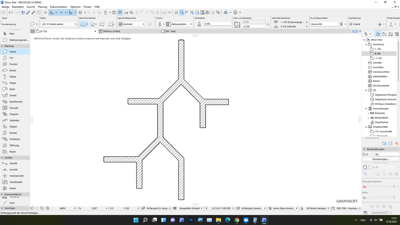Select the Treppen stair tool
Image resolution: width=400 pixels, height=225 pixels.
click(15, 114)
